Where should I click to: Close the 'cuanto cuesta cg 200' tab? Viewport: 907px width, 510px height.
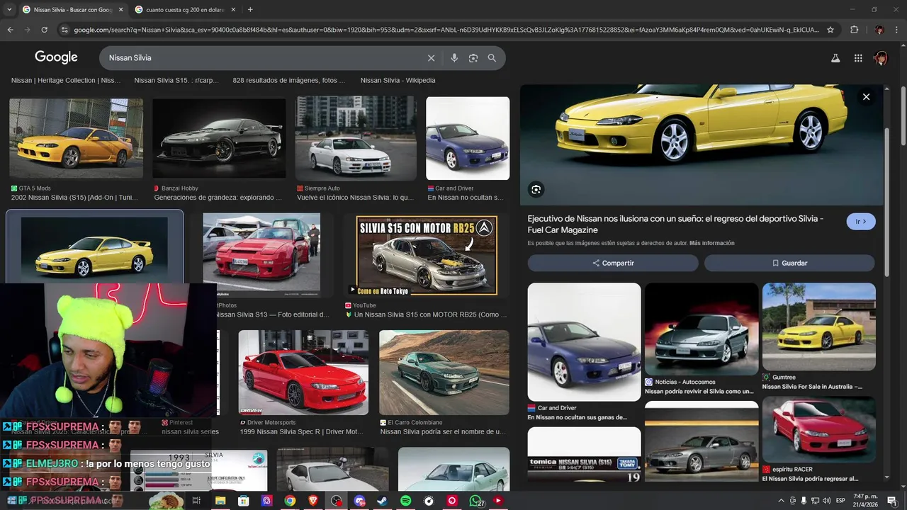pyautogui.click(x=233, y=9)
